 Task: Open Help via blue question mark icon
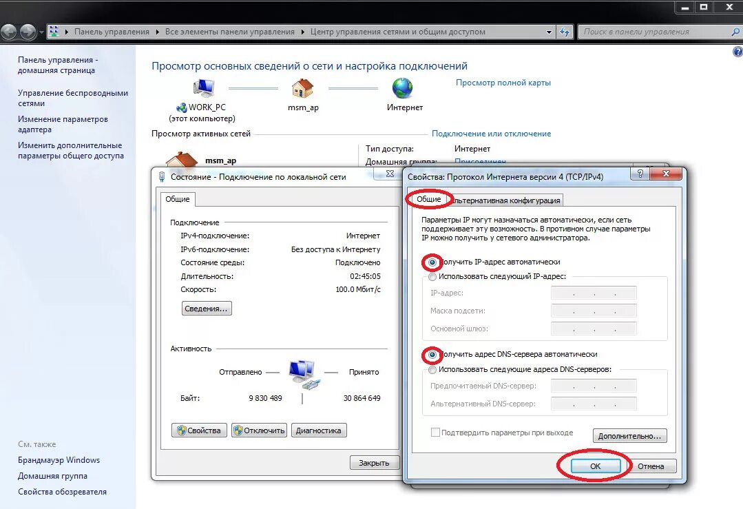(x=737, y=52)
